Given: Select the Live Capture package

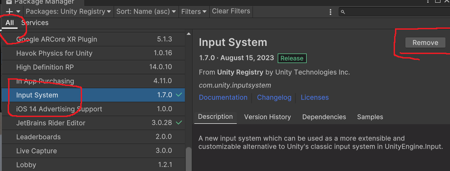Looking at the screenshot, I should click(x=93, y=151).
